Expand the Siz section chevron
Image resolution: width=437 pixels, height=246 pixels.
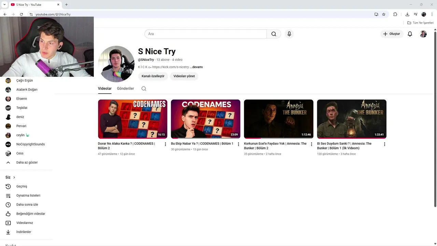tap(14, 177)
